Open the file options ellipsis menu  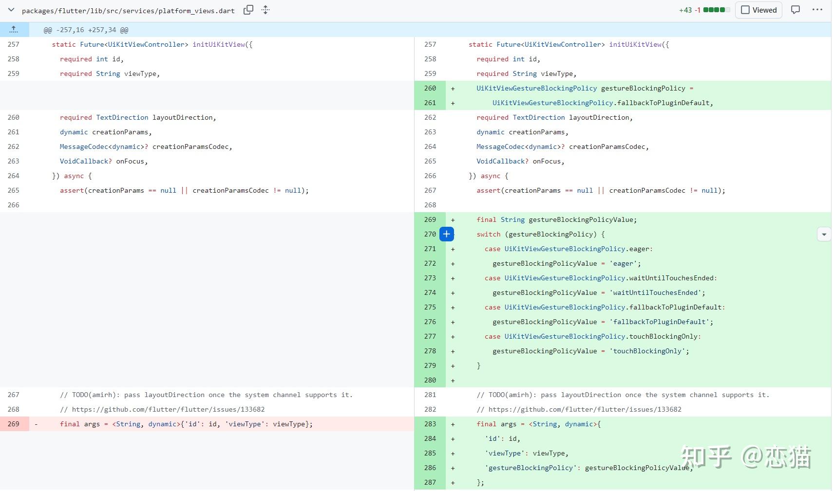817,10
